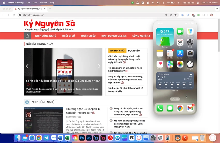Open ChatGPT from the Dock
Image resolution: width=220 pixels, height=143 pixels.
[160, 138]
